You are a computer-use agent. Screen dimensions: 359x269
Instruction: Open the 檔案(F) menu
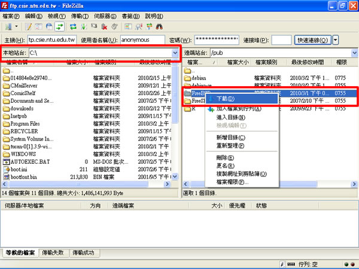point(11,16)
